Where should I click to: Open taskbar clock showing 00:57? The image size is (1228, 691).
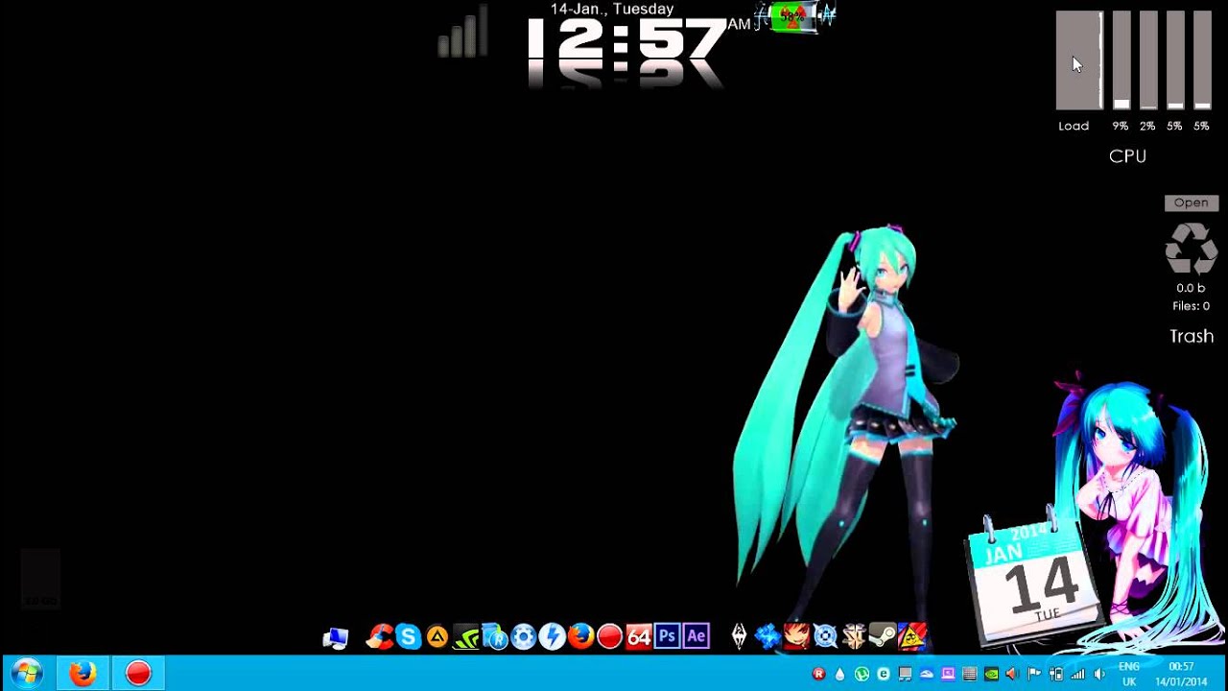tap(1181, 674)
